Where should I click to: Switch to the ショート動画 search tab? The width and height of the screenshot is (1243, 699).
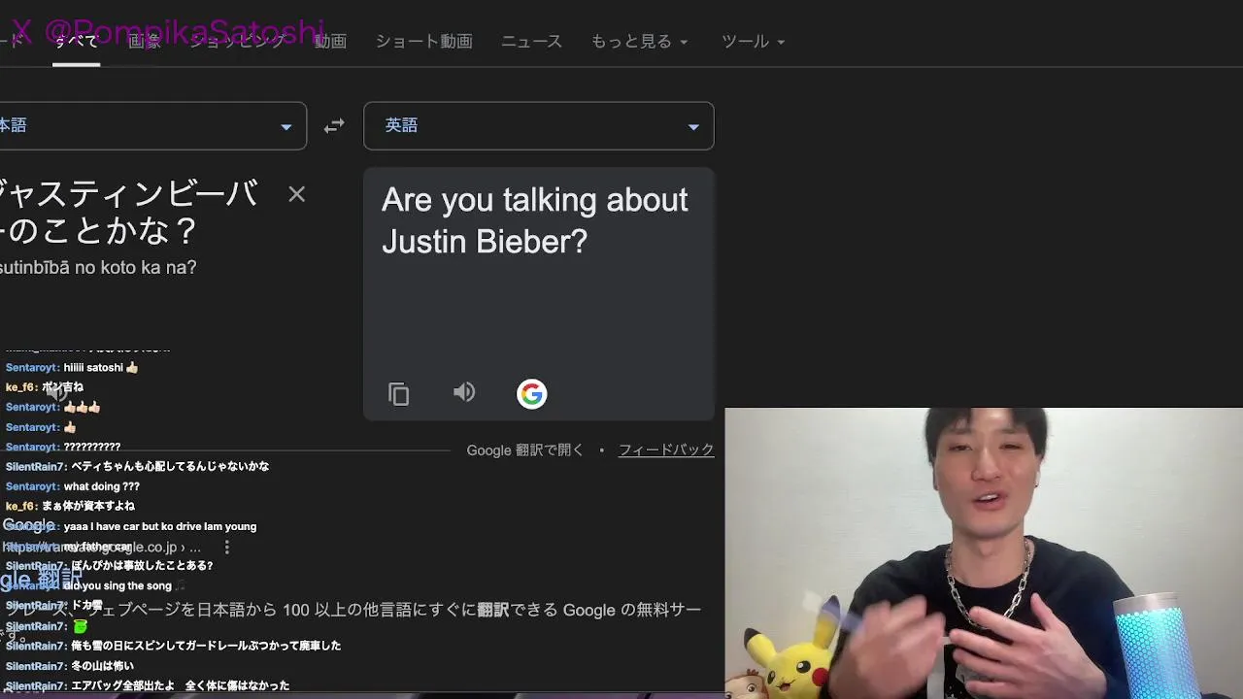(423, 42)
